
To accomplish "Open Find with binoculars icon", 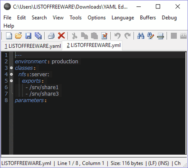I will [x=141, y=36].
